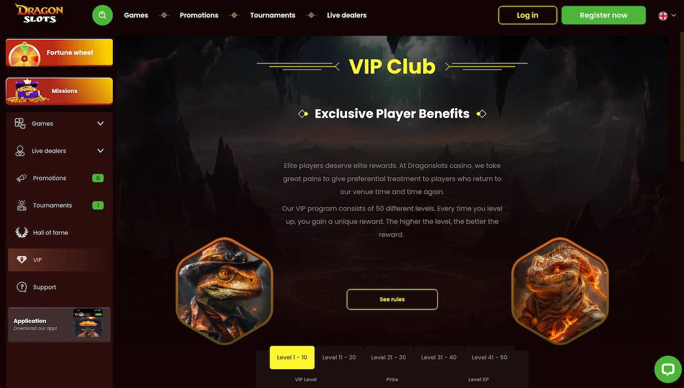Open the Fortune wheel banner
Screen dimensions: 684x388
point(59,52)
